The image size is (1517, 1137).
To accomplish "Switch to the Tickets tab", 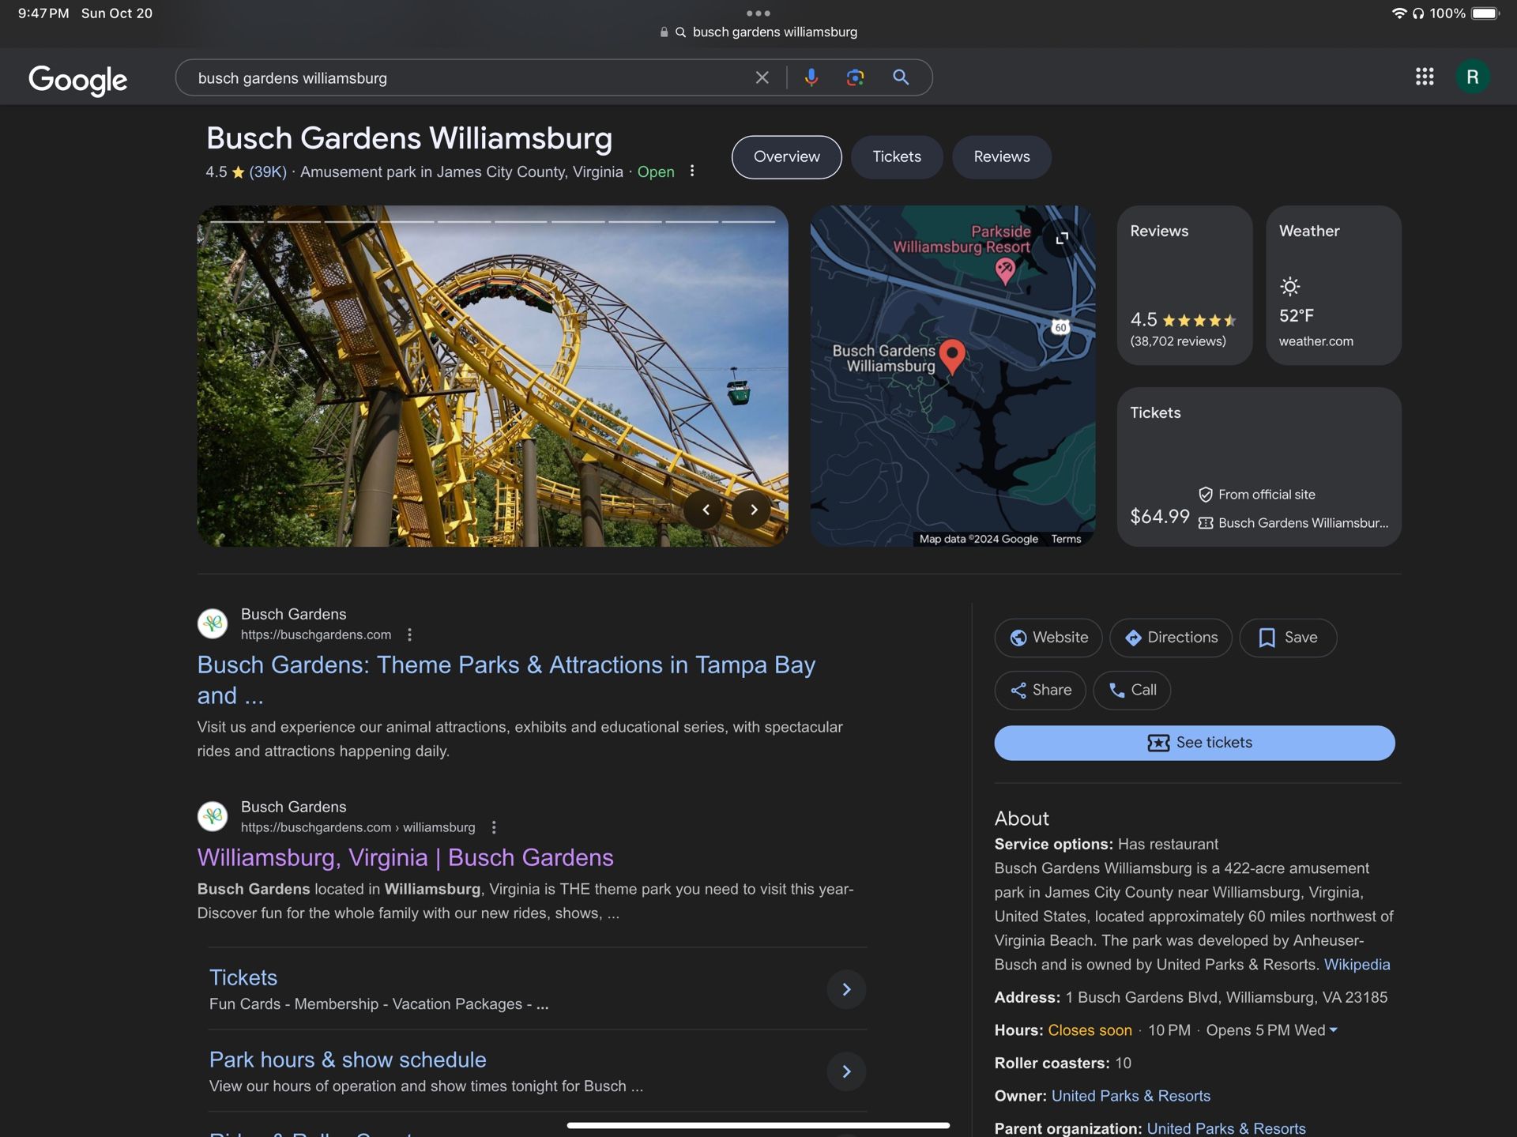I will point(897,156).
